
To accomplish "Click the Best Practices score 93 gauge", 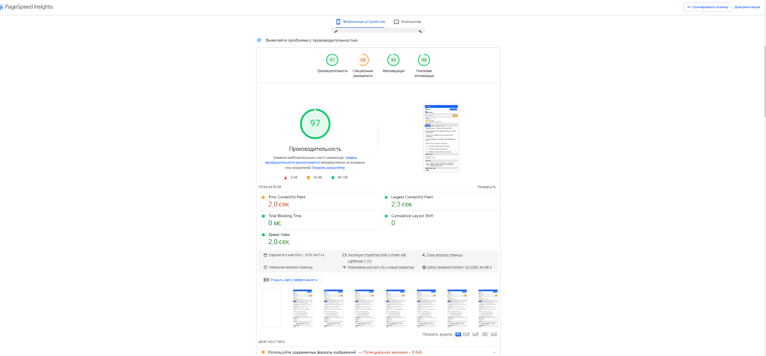I will pos(393,60).
